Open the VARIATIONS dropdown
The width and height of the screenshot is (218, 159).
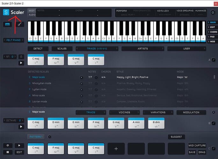point(158,112)
